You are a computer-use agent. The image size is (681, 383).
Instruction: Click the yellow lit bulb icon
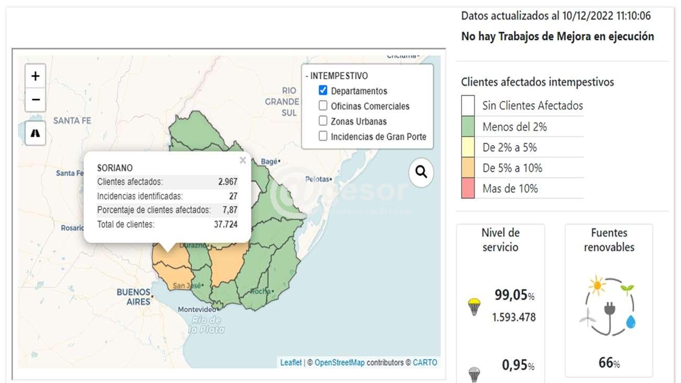tap(474, 307)
